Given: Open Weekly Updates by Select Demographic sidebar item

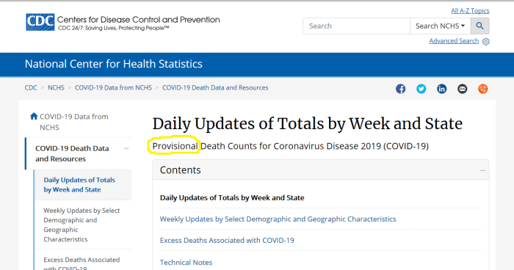Looking at the screenshot, I should tap(82, 225).
